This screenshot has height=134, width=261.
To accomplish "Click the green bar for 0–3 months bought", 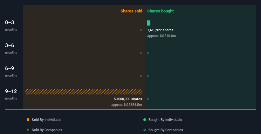I will click(x=149, y=23).
